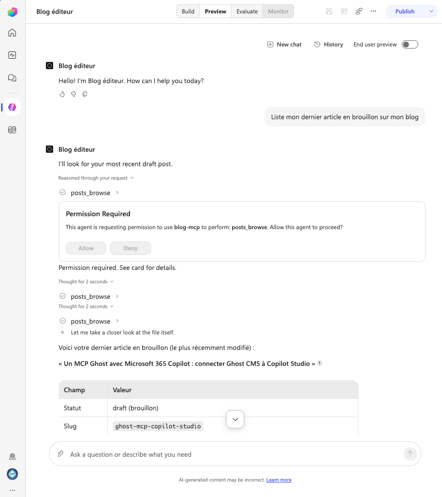Click the article title about MCP Ghost

[187, 363]
